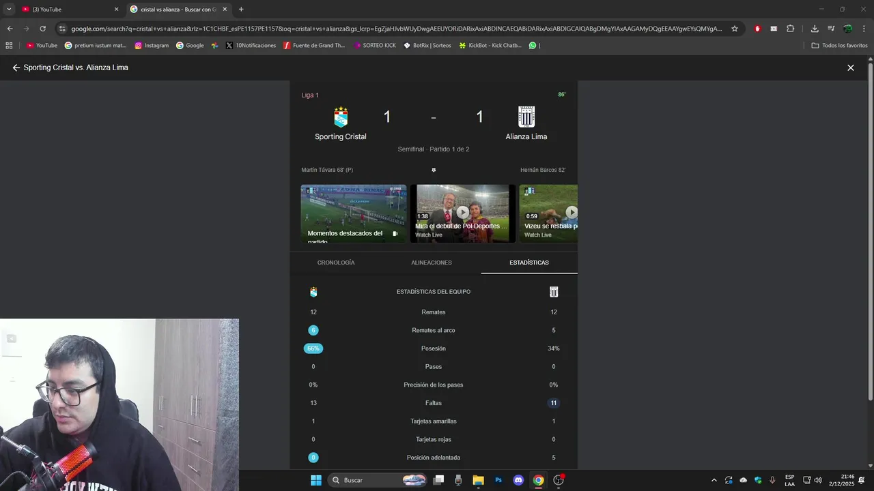Play 'Momentos destacados del partido' video
Image resolution: width=874 pixels, height=491 pixels.
354,213
